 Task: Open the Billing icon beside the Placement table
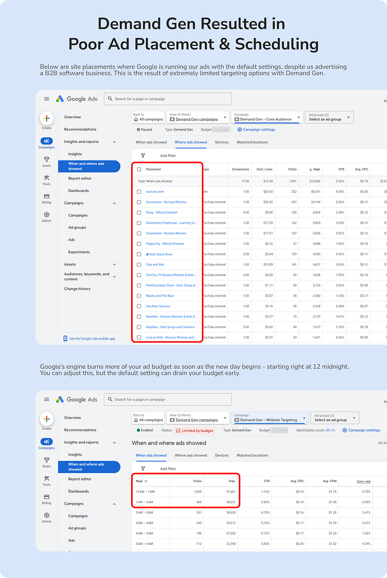(x=47, y=196)
